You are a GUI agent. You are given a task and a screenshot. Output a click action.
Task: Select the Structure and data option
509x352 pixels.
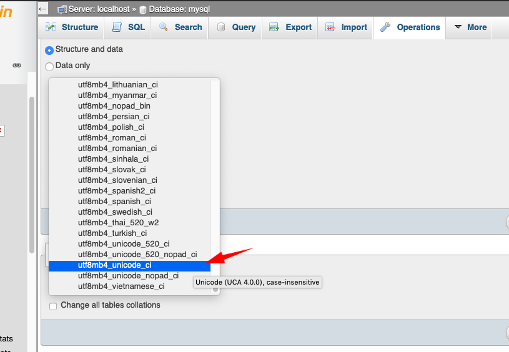tap(49, 51)
